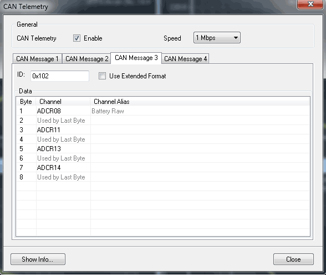Viewport: 326px width, 275px height.
Task: Click the Channel Alias column header
Action: (x=200, y=102)
